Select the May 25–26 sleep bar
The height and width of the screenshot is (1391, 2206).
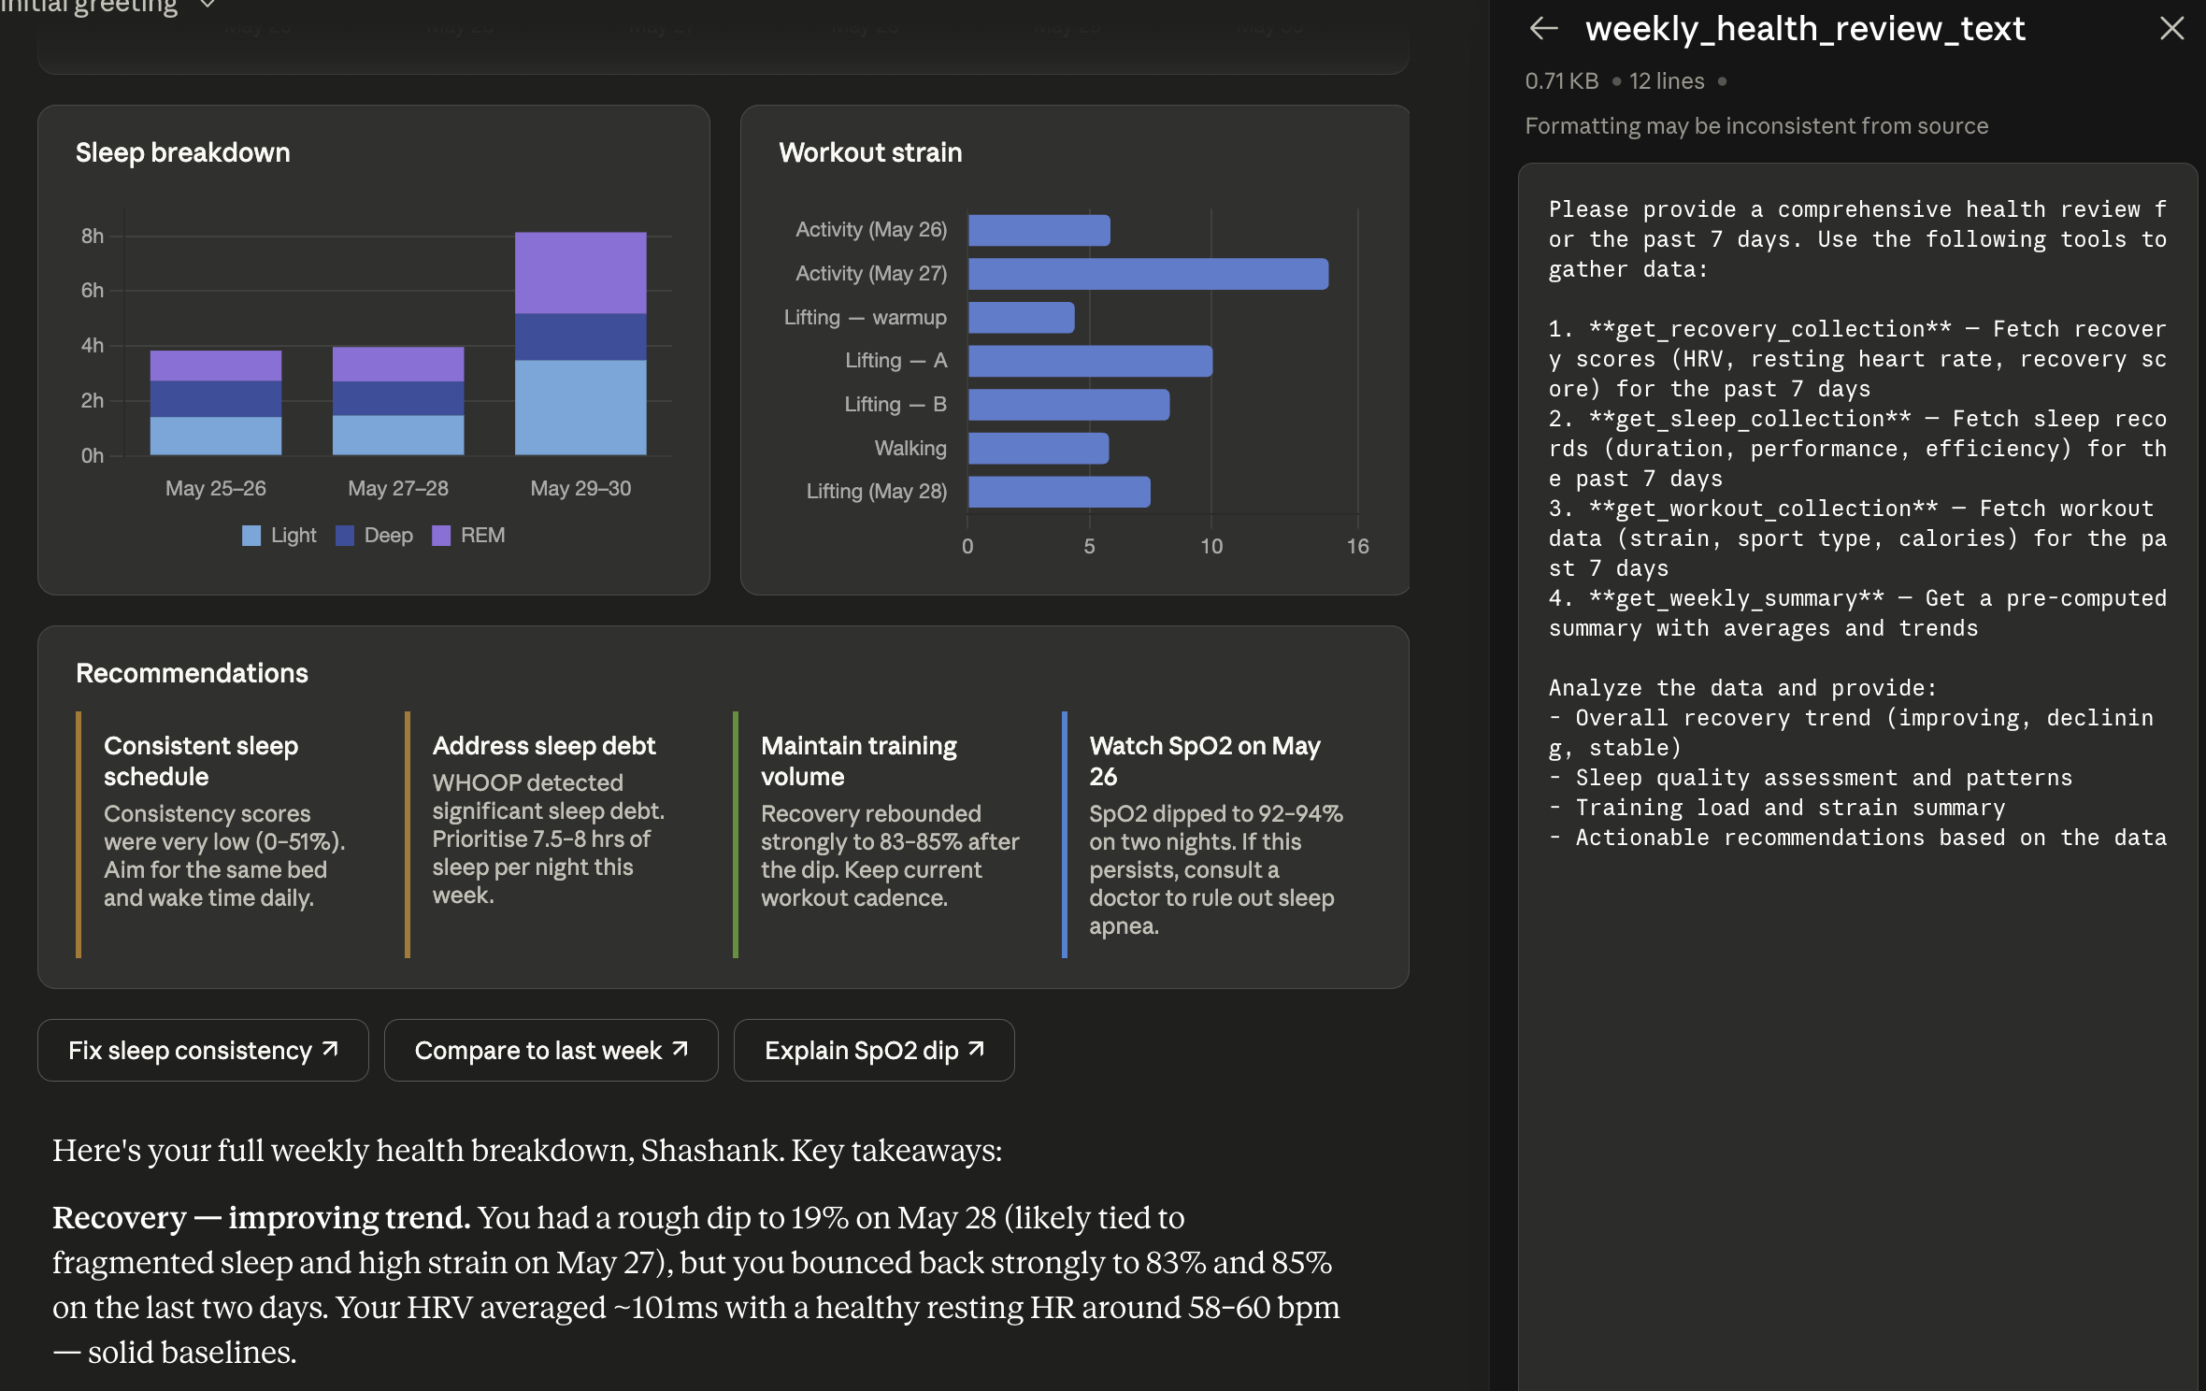pos(216,403)
